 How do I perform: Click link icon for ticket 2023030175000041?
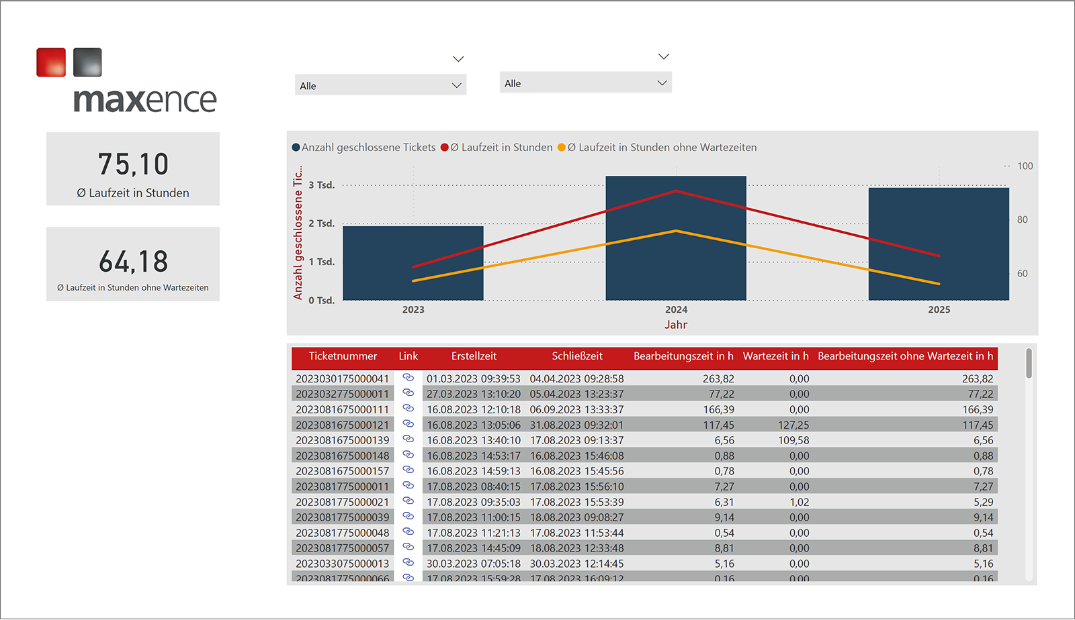(x=408, y=378)
